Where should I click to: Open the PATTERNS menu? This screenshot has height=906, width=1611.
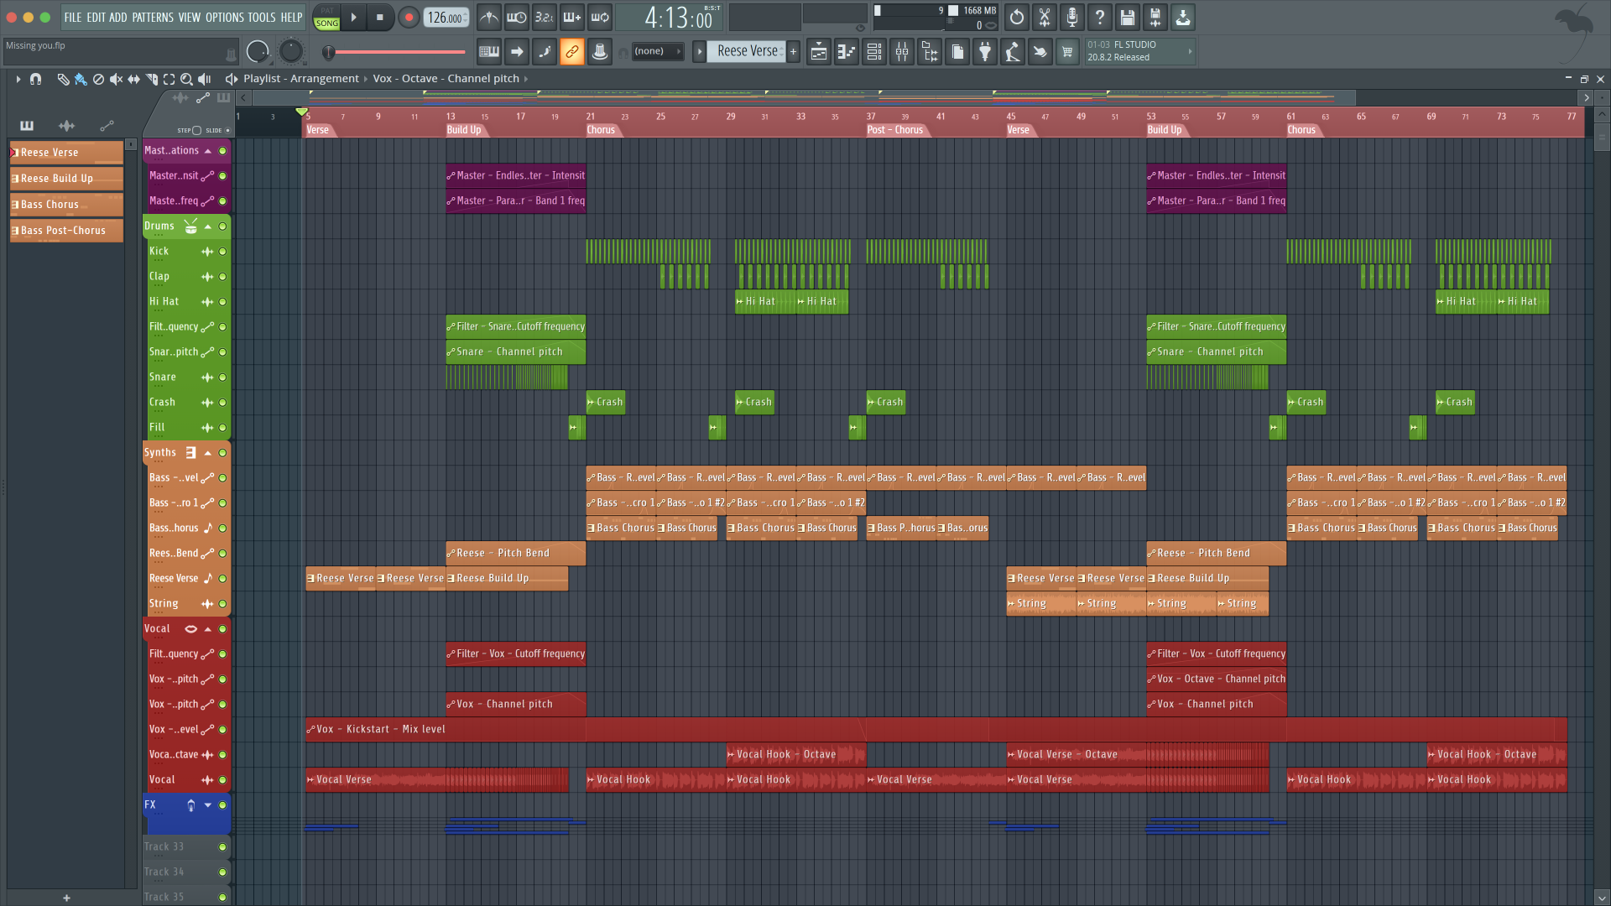[x=153, y=17]
